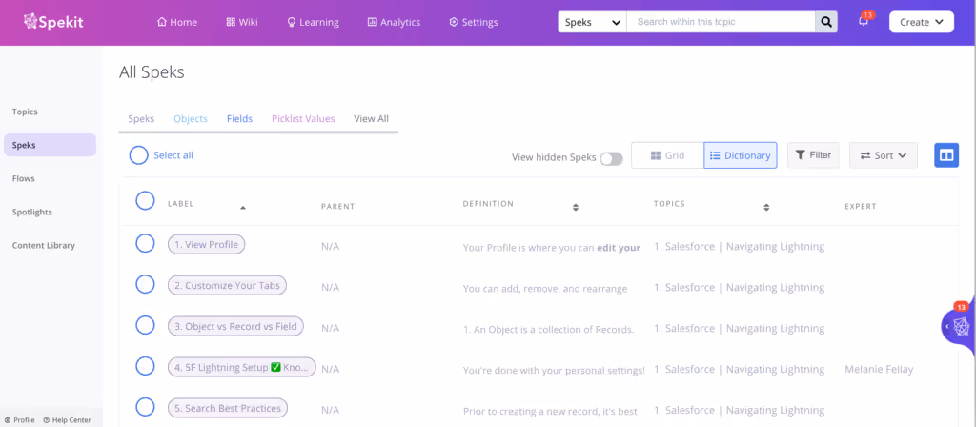
Task: Open the Sort dropdown
Action: click(x=884, y=155)
